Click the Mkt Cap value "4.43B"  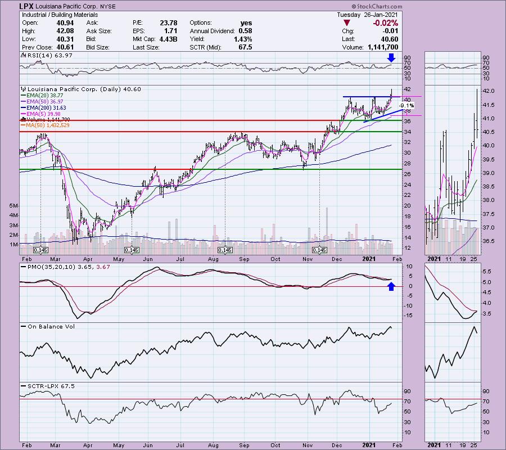pyautogui.click(x=169, y=39)
